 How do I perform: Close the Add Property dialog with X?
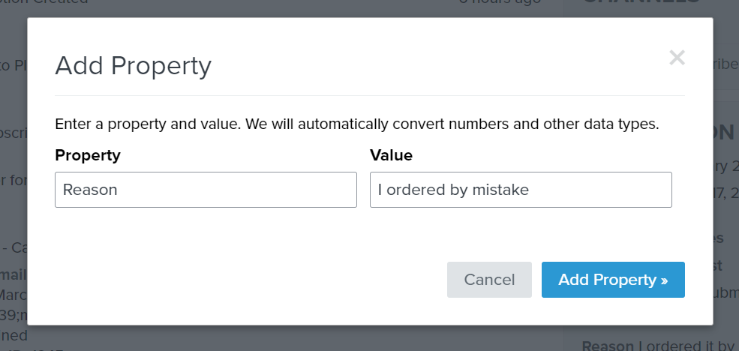677,58
